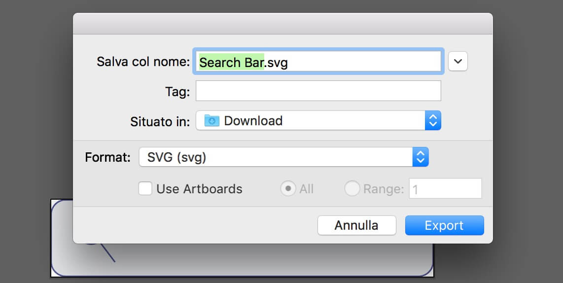563x283 pixels.
Task: Click inside the empty Tag field
Action: [318, 91]
